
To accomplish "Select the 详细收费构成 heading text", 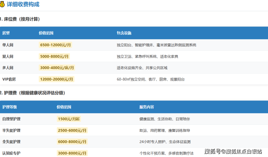I will click(x=23, y=5).
